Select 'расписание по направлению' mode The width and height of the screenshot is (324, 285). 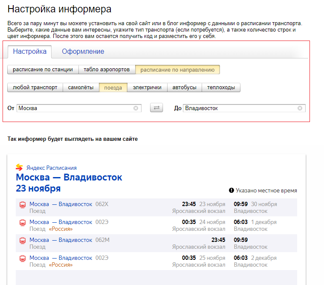click(177, 70)
